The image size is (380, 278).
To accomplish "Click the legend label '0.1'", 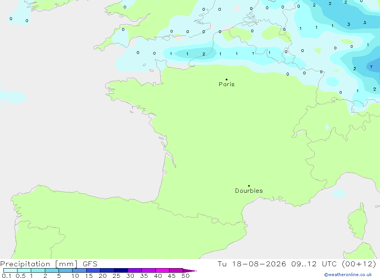I will click(x=6, y=276).
